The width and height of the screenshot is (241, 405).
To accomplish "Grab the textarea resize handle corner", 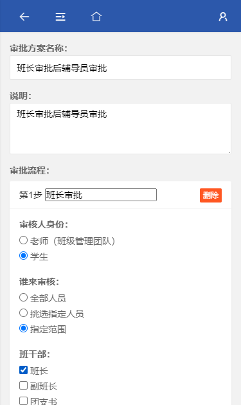I will (x=229, y=152).
